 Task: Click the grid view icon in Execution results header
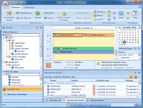click(x=136, y=77)
